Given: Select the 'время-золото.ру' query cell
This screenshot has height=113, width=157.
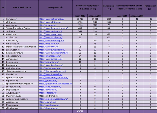Looking at the screenshot, I should 22,78.
